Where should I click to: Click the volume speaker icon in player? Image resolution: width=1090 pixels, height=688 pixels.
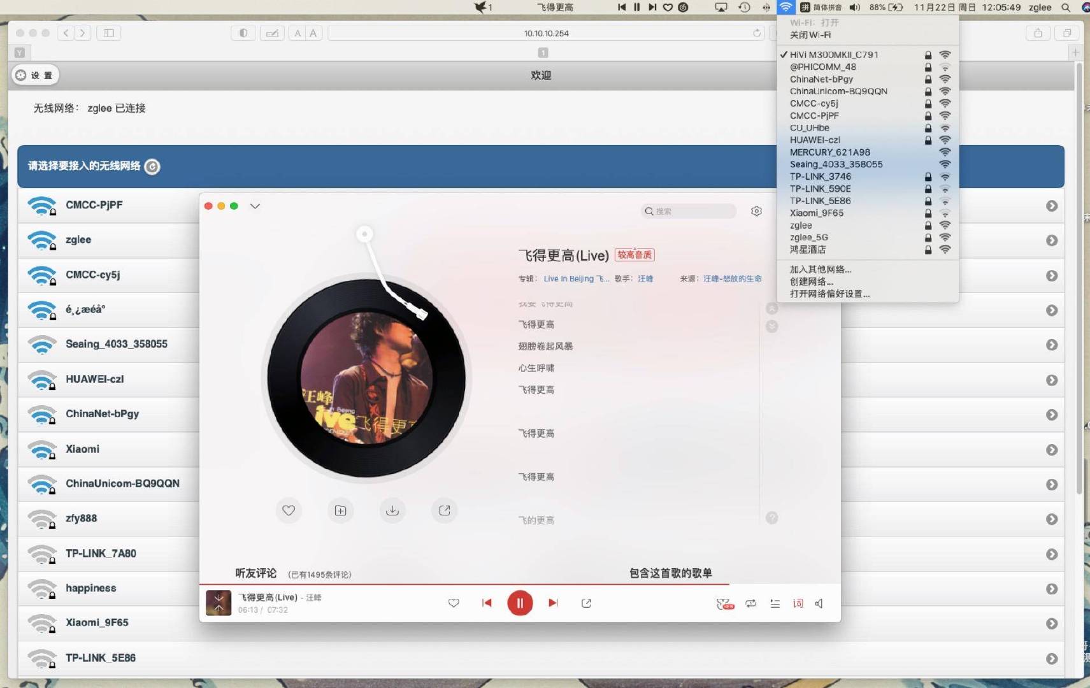[819, 603]
